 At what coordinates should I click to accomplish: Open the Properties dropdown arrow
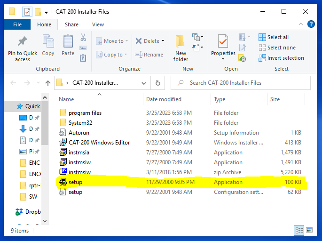[x=223, y=59]
